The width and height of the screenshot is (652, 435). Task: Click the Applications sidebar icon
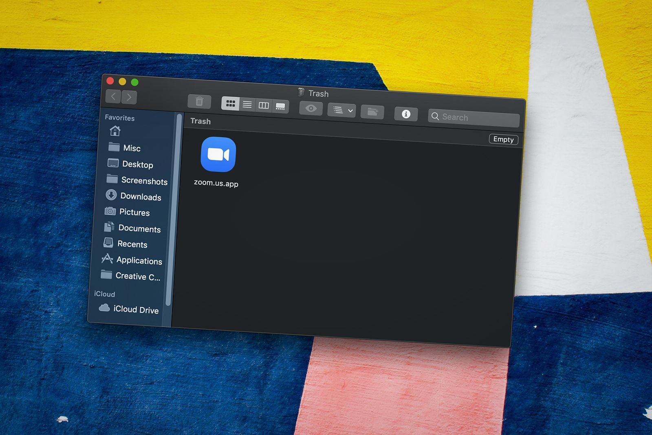click(107, 259)
